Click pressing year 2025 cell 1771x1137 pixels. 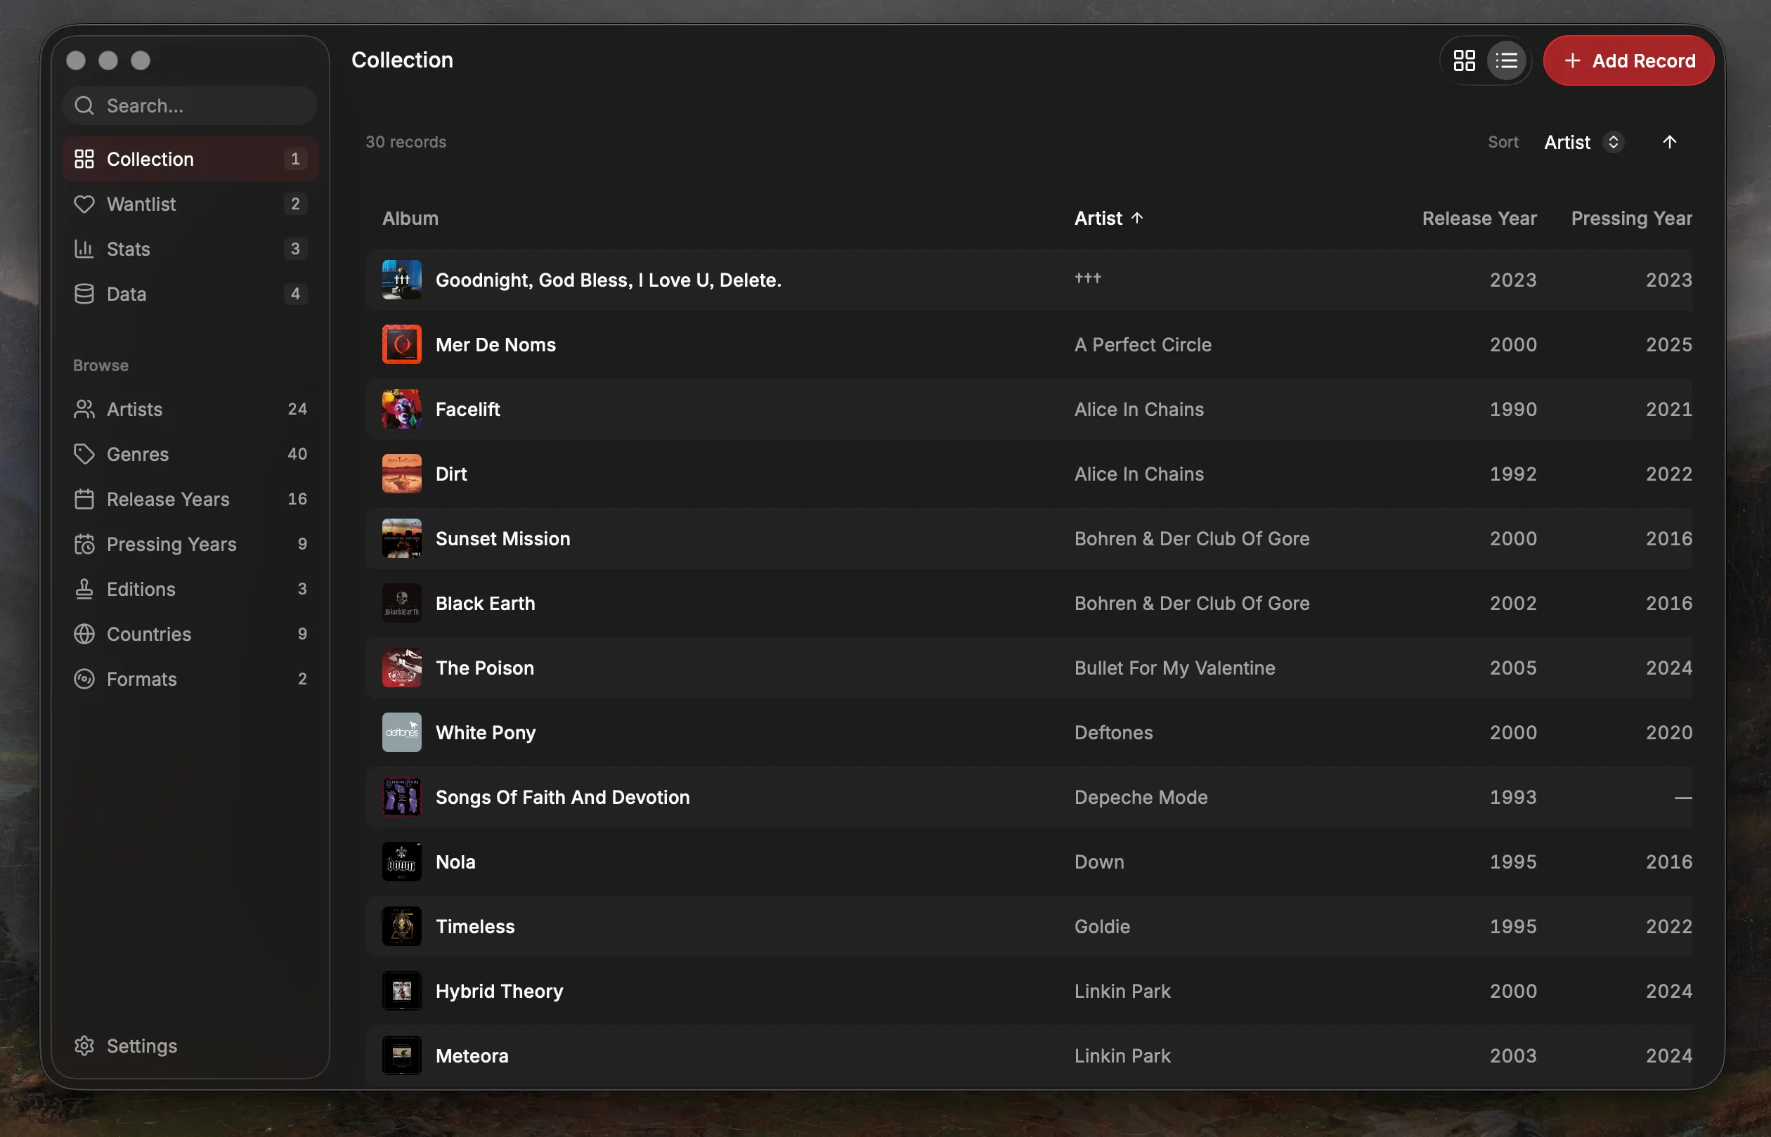click(x=1668, y=345)
